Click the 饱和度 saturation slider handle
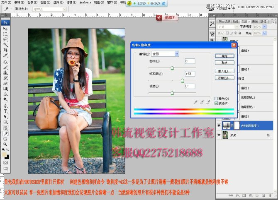The image size is (278, 200). coord(183,80)
